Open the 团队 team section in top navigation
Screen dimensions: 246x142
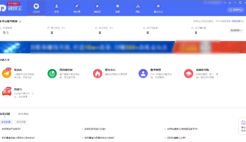coord(138,8)
